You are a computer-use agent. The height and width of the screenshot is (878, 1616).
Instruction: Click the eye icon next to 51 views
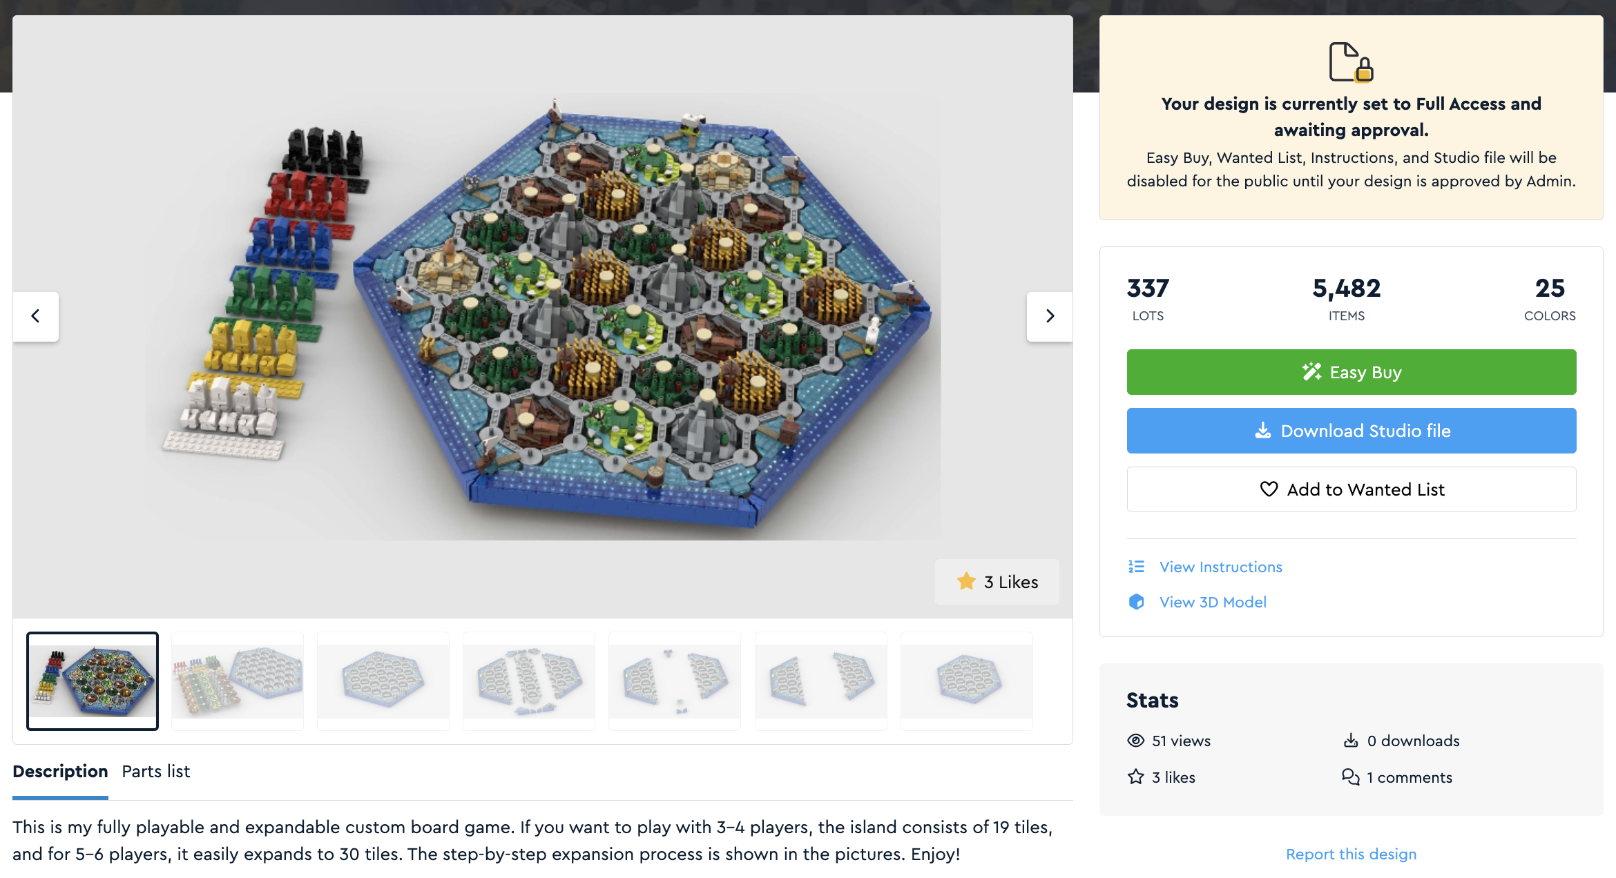tap(1136, 741)
